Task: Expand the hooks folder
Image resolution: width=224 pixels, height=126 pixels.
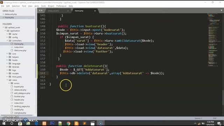Action: click(x=7, y=60)
